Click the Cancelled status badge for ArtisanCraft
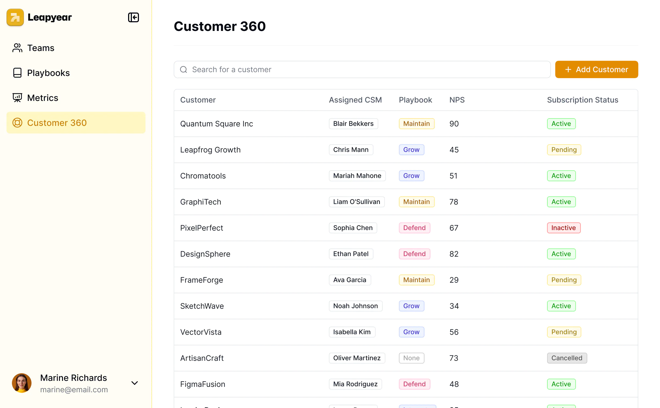This screenshot has height=408, width=660. 567,358
